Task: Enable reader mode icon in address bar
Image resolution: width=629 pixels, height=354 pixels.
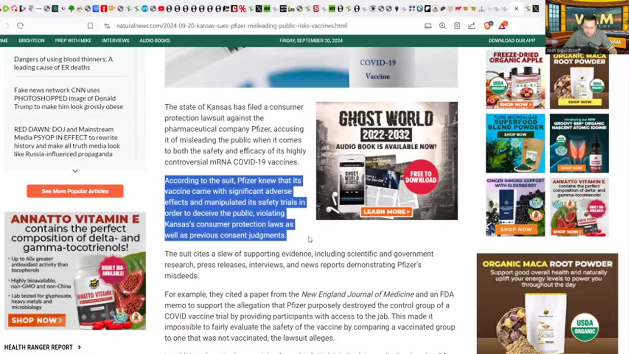Action: pos(457,26)
